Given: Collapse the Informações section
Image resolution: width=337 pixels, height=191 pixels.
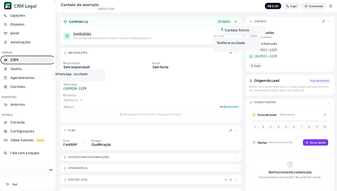Looking at the screenshot, I should [236, 53].
